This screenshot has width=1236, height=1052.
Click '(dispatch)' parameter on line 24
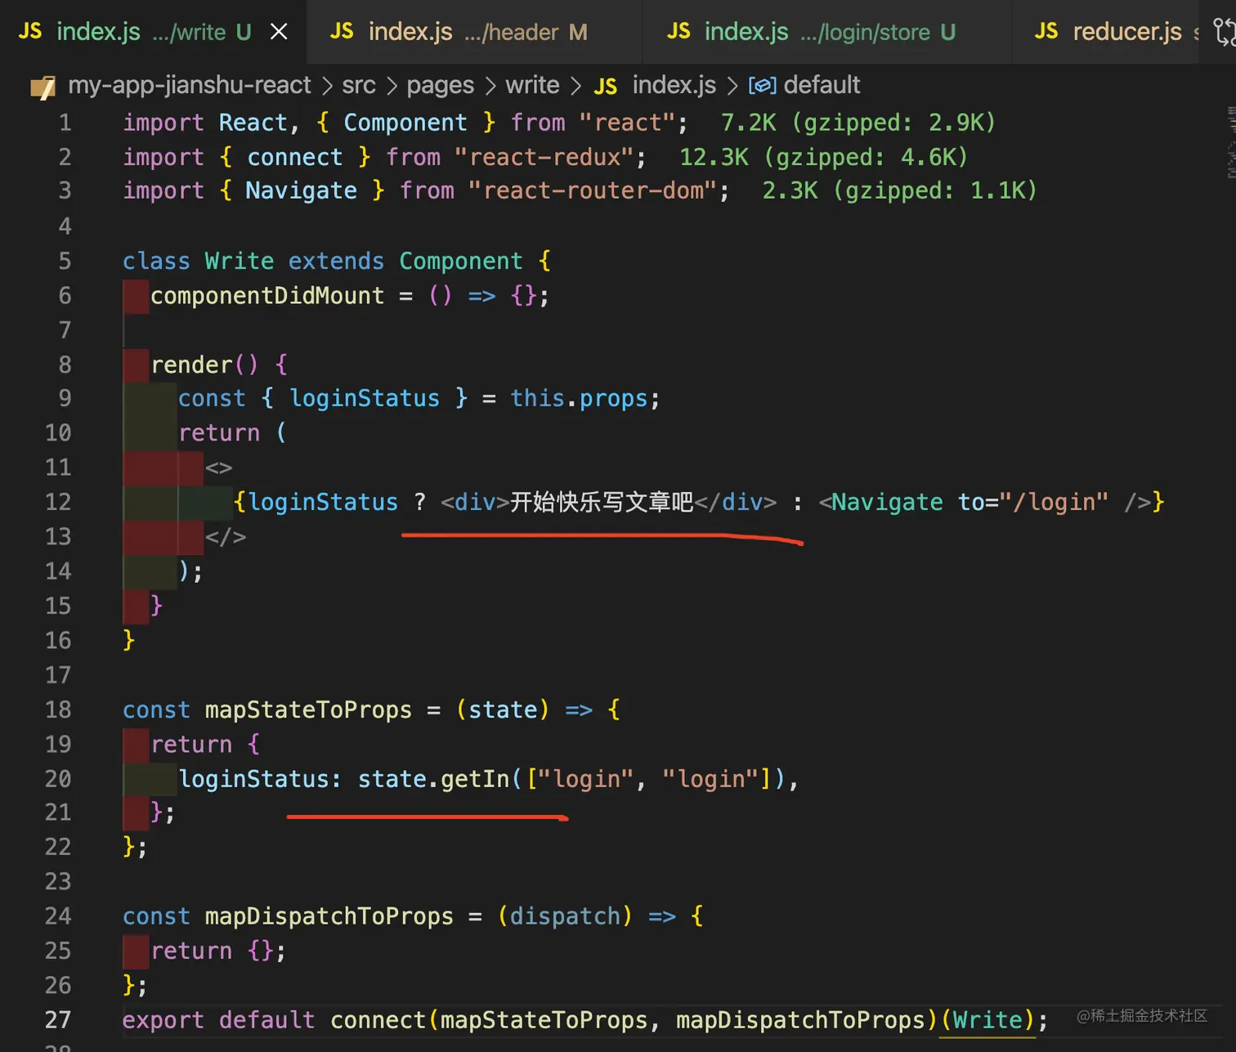click(x=565, y=916)
